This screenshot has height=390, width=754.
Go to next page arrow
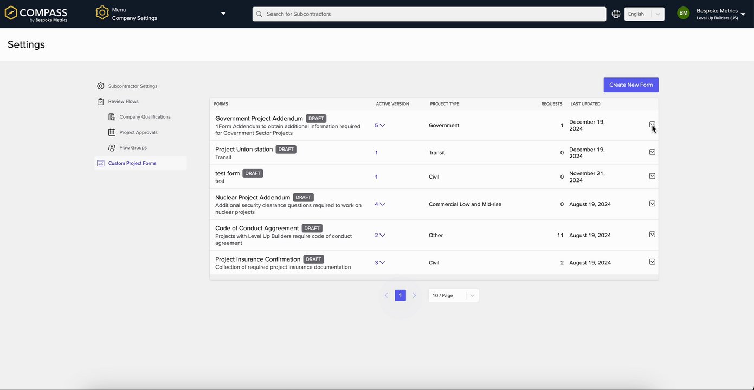[x=414, y=295]
